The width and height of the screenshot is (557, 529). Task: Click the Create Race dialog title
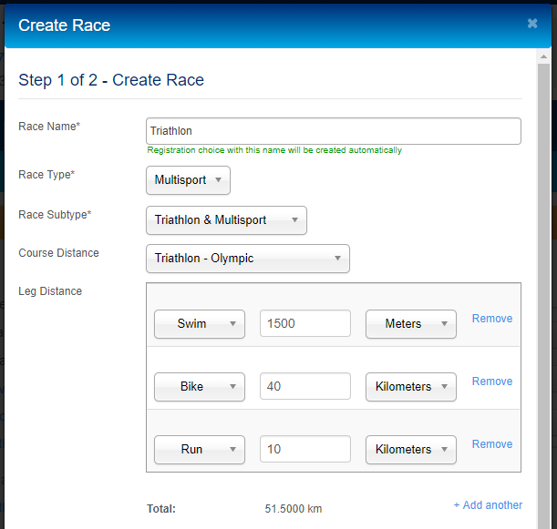pos(65,25)
